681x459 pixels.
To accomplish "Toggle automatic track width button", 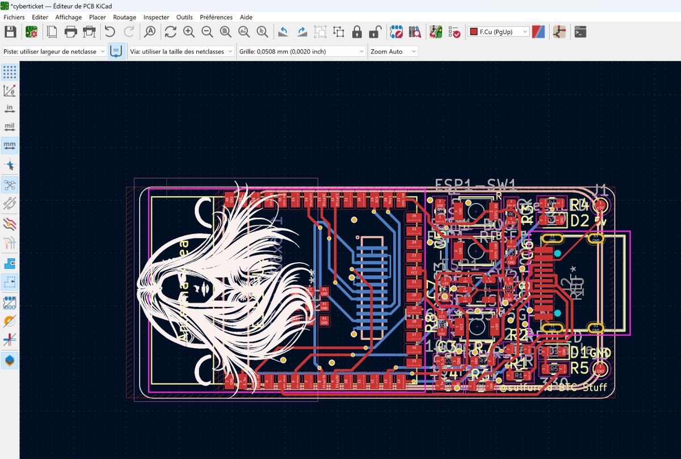I will 116,51.
